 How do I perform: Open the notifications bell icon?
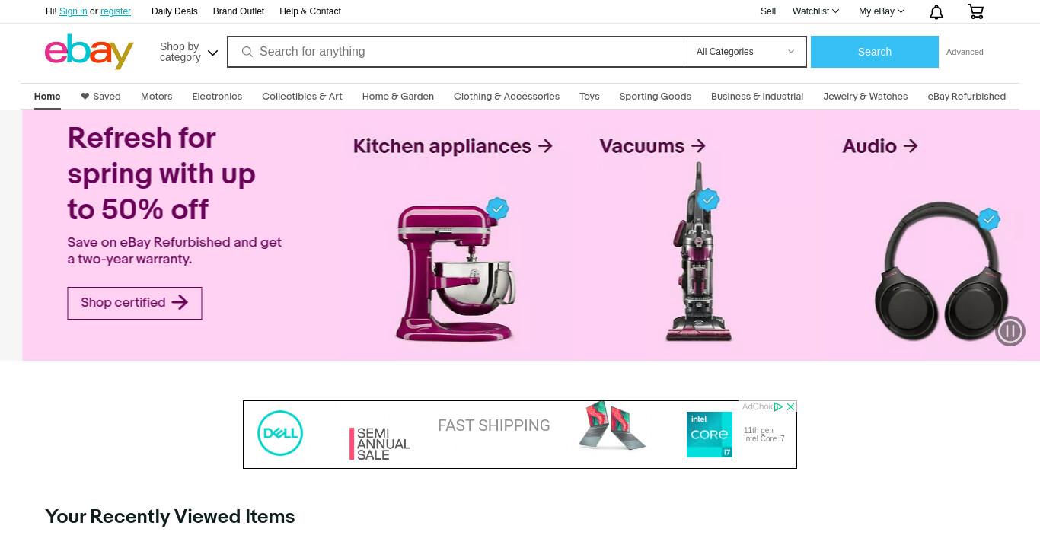coord(936,11)
